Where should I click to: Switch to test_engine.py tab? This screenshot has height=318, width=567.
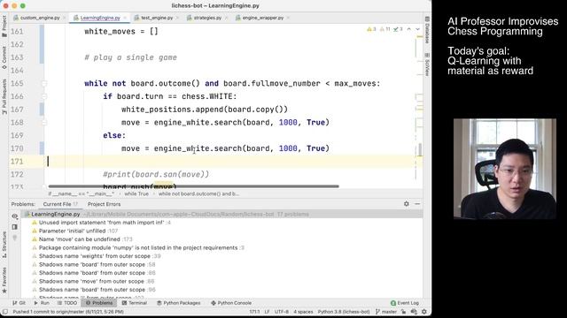coord(153,18)
